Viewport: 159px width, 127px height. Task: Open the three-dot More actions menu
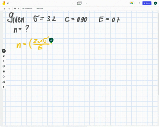coord(139,3)
